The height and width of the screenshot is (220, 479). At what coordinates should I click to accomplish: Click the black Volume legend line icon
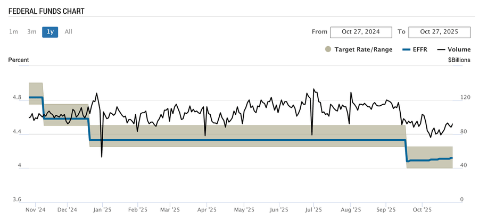(x=441, y=49)
